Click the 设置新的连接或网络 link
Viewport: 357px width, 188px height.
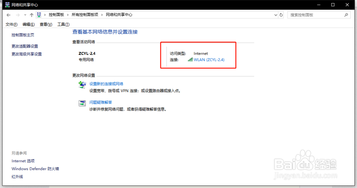point(106,84)
